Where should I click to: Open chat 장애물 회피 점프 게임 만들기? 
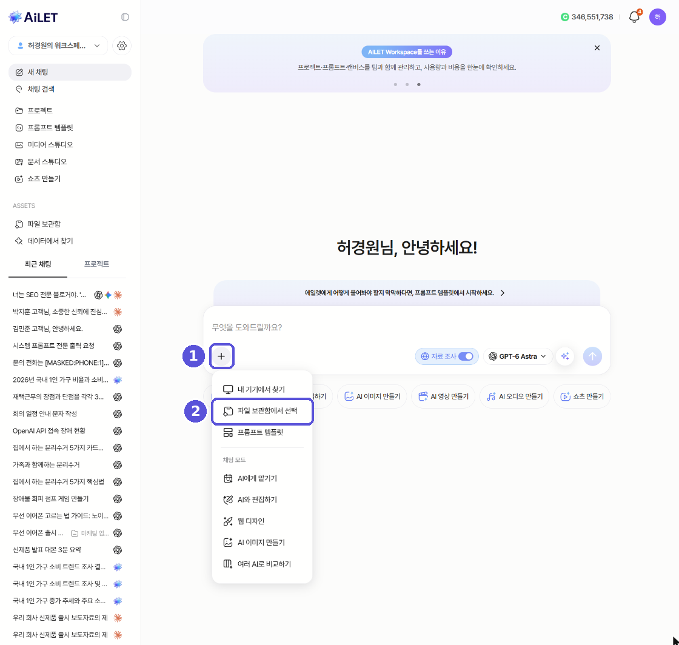[x=67, y=499]
